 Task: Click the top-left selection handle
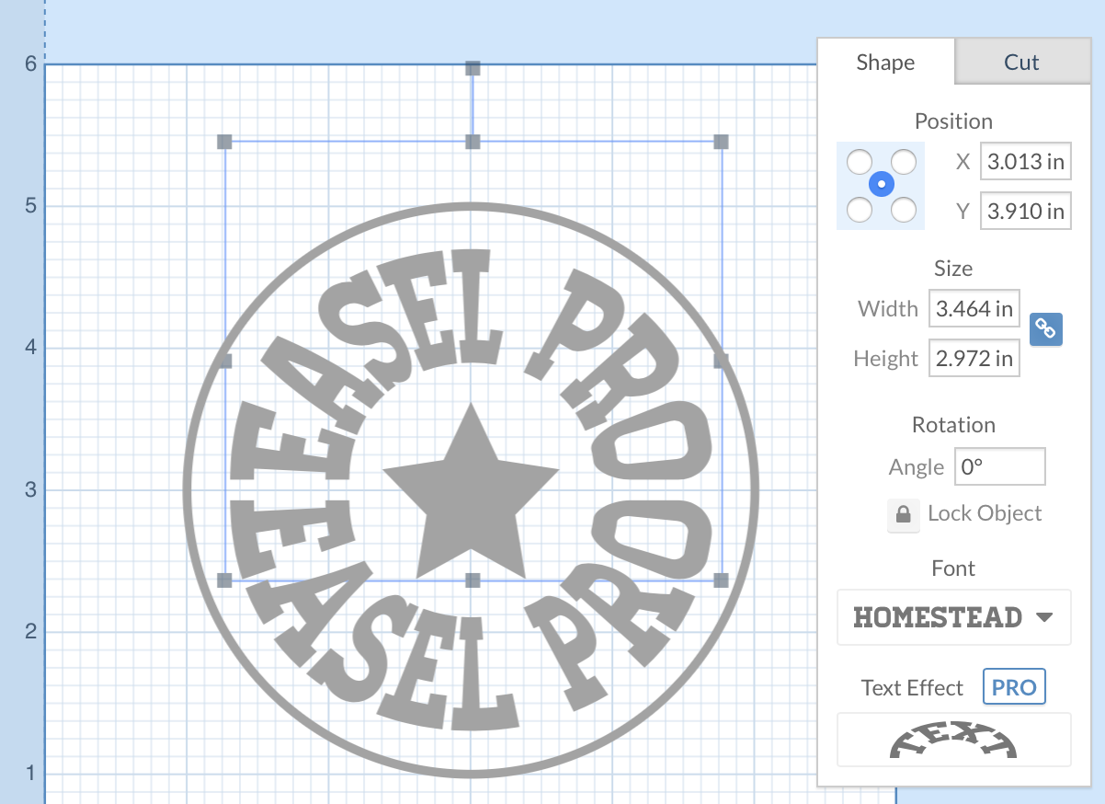click(x=224, y=142)
